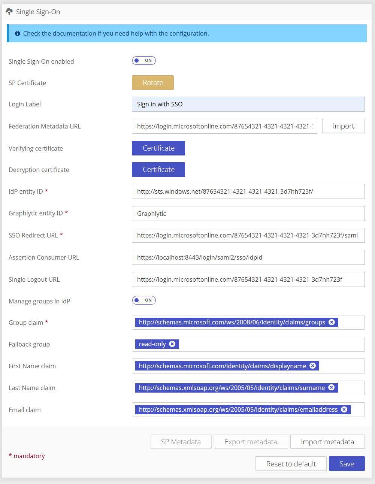375x484 pixels.
Task: Remove the groups claim tag with its x icon
Action: 332,322
